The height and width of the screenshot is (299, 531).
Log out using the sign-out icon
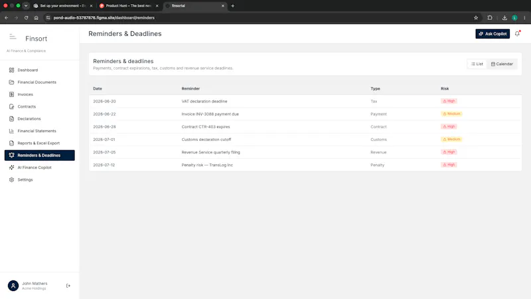pyautogui.click(x=68, y=286)
